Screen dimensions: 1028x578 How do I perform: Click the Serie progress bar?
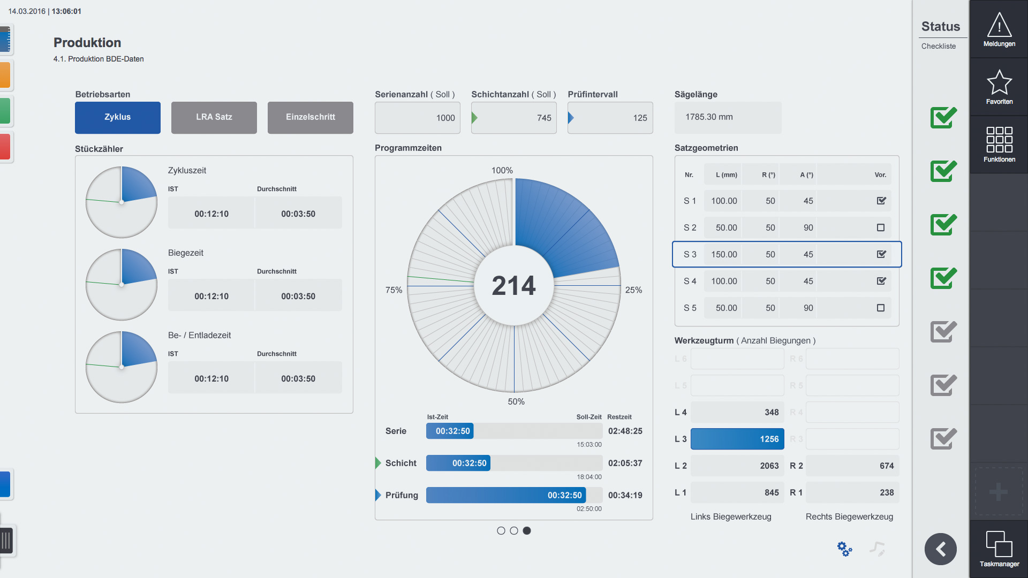click(514, 431)
